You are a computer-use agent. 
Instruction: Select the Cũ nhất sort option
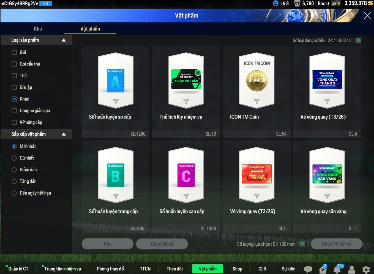click(14, 158)
